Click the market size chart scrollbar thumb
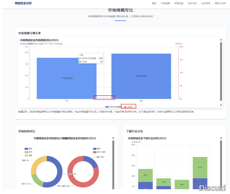230x194 pixels. [221, 71]
